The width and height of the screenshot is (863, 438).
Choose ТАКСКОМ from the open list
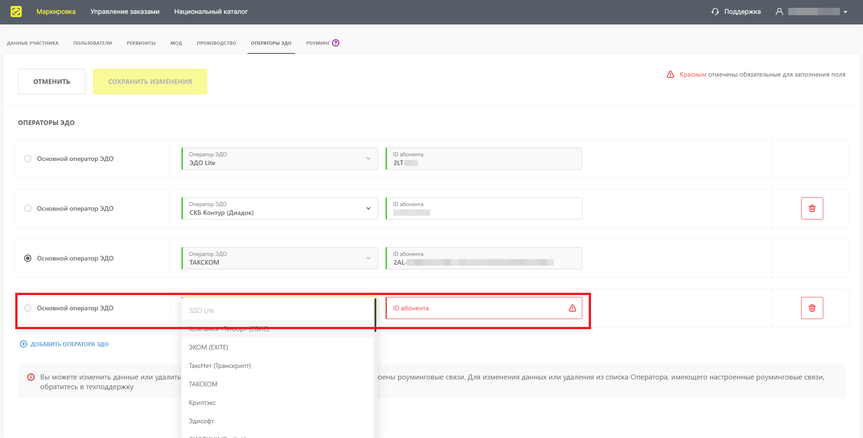278,384
